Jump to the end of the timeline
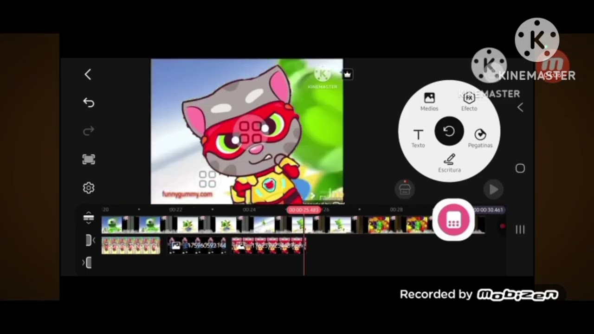The height and width of the screenshot is (334, 594). (x=87, y=263)
